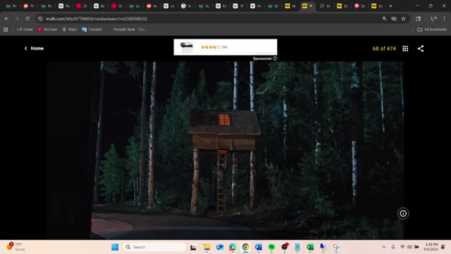The height and width of the screenshot is (254, 451).
Task: Open the Translate bookmark
Action: (92, 29)
